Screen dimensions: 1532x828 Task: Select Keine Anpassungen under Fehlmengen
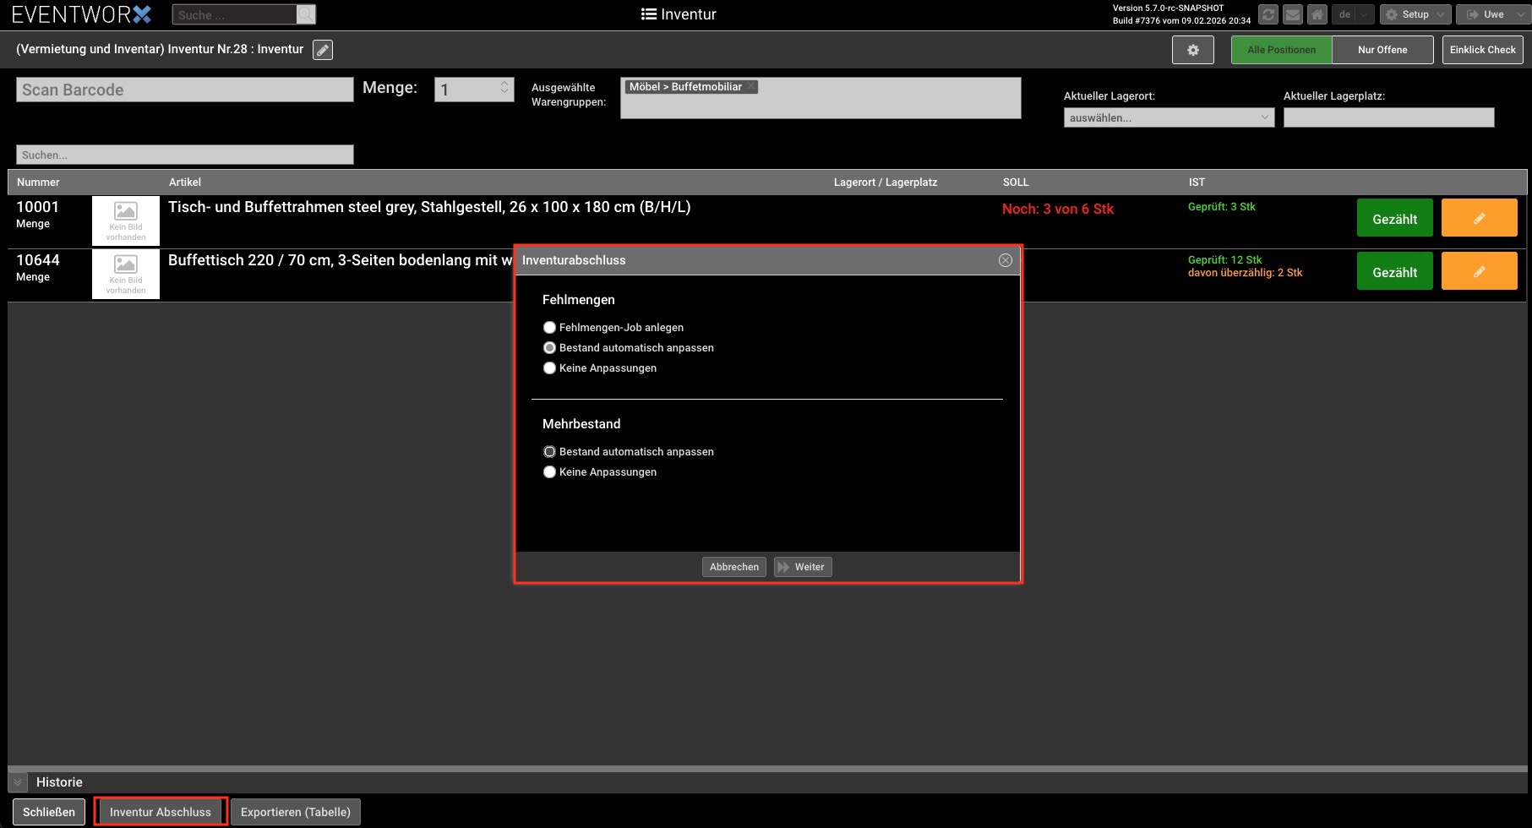(549, 368)
